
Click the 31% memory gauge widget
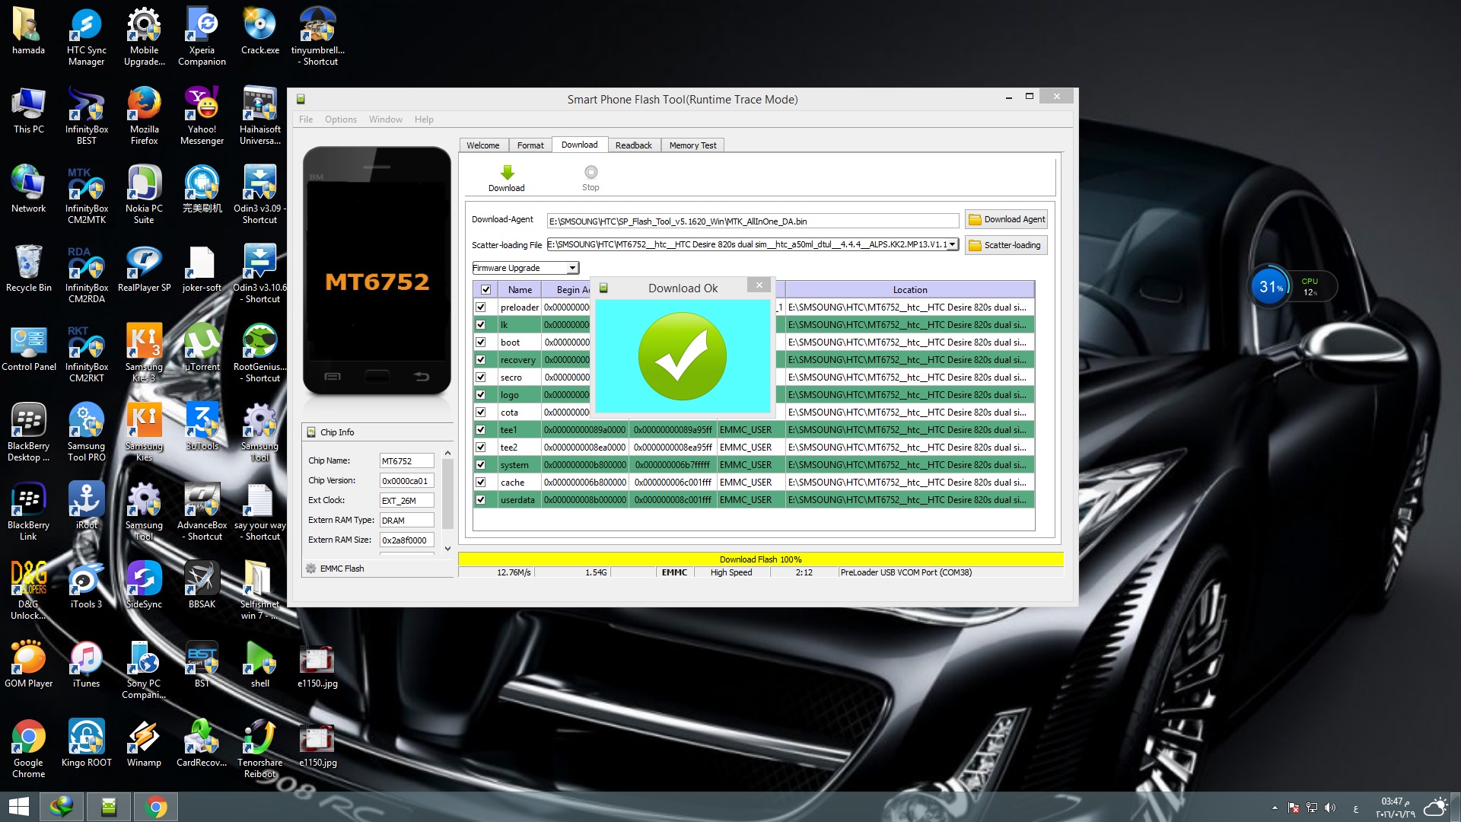tap(1270, 287)
